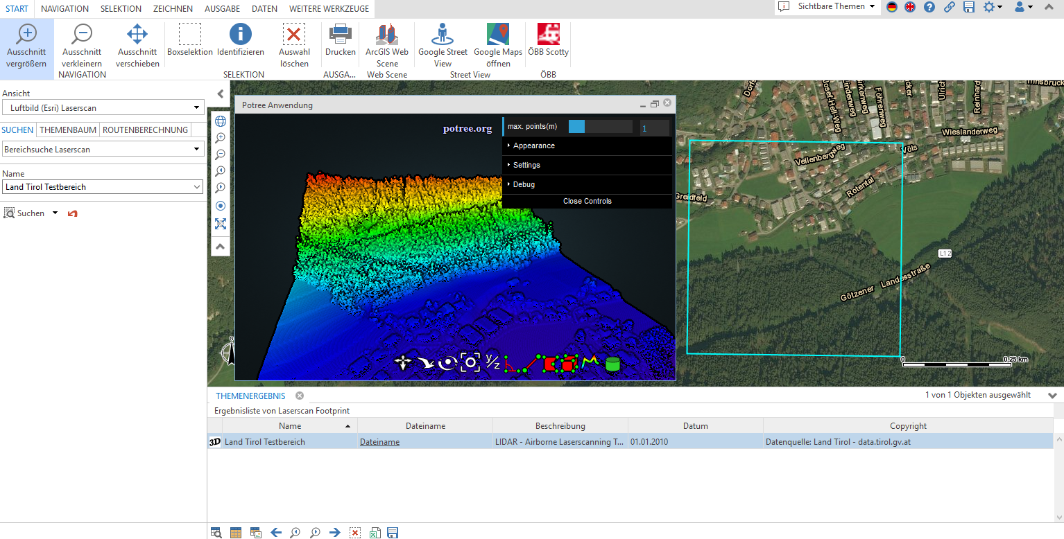Open the NAVIGATION ribbon tab

pos(65,9)
